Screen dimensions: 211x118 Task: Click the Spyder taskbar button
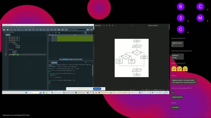point(133,92)
